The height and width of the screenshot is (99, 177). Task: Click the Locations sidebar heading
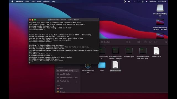point(60,68)
